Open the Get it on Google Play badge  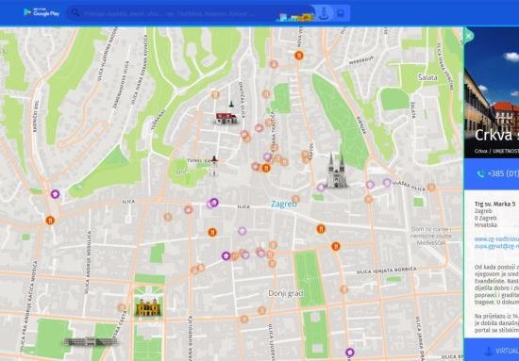tap(42, 12)
